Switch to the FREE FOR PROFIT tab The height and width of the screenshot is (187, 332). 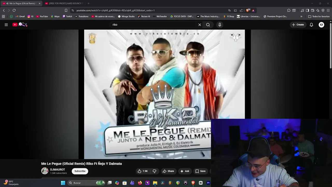tap(64, 3)
